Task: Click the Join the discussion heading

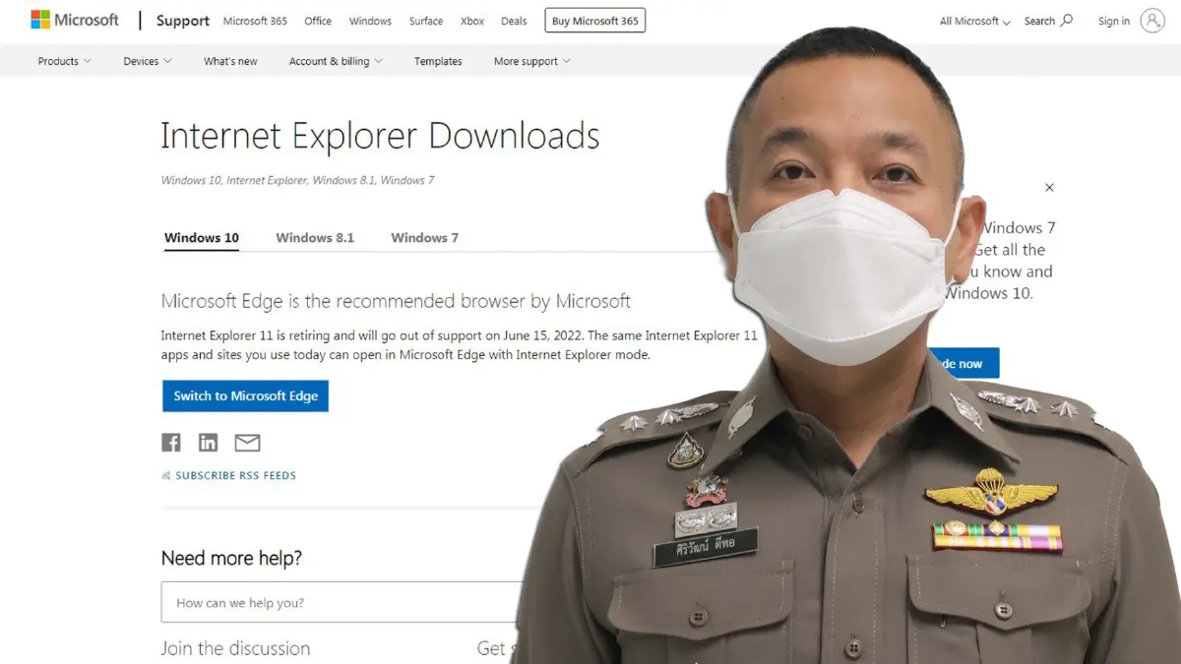Action: tap(235, 648)
